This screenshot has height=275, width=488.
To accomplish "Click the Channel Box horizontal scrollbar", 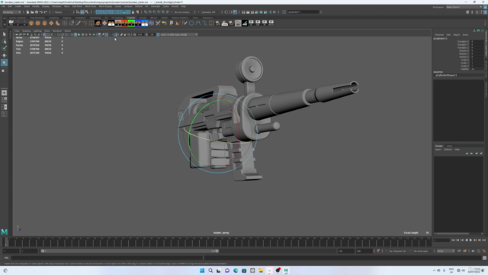I will tap(453, 233).
